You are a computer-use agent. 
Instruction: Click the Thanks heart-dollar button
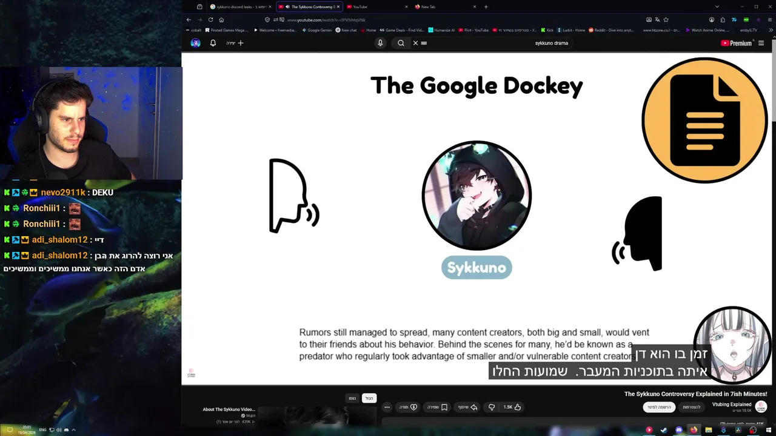[408, 407]
